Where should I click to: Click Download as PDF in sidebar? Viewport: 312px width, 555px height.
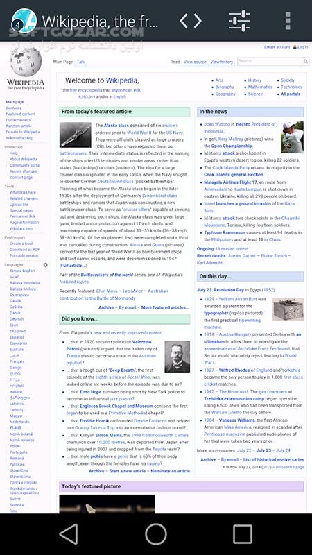[25, 250]
